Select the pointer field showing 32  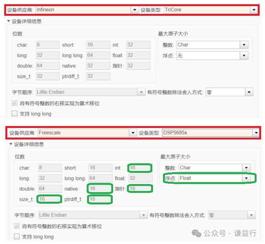(138, 66)
